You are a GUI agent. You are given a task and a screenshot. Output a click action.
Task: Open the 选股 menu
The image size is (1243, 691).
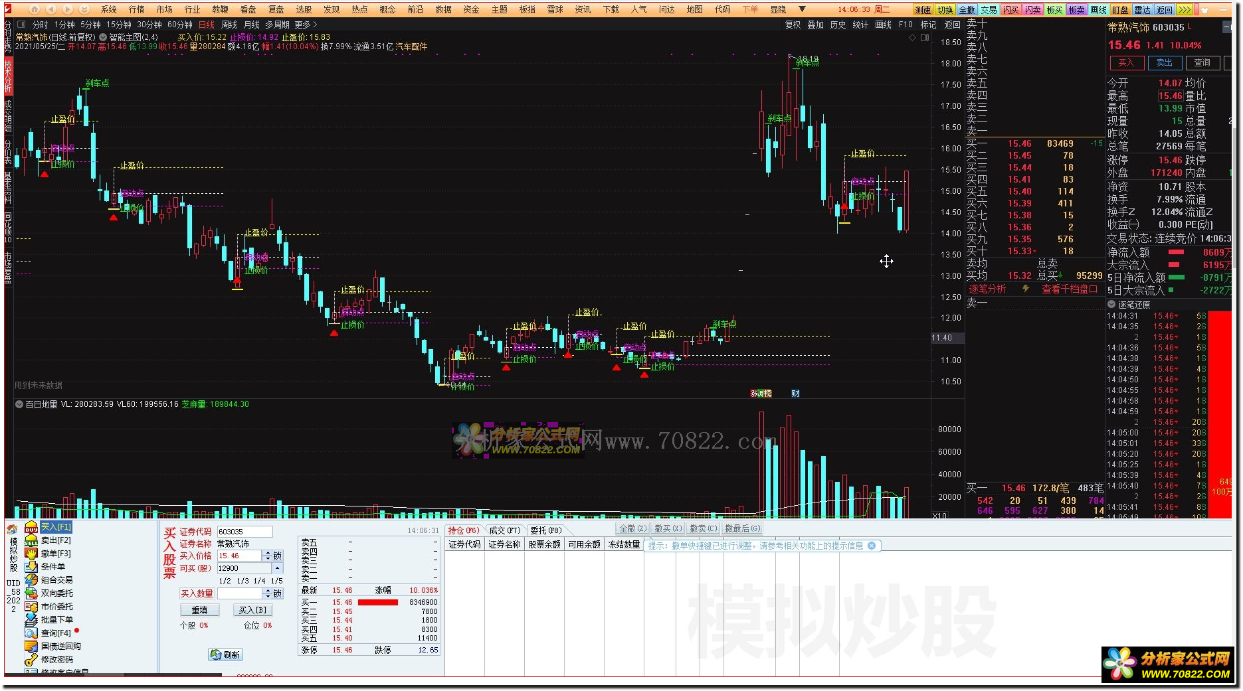(x=304, y=9)
